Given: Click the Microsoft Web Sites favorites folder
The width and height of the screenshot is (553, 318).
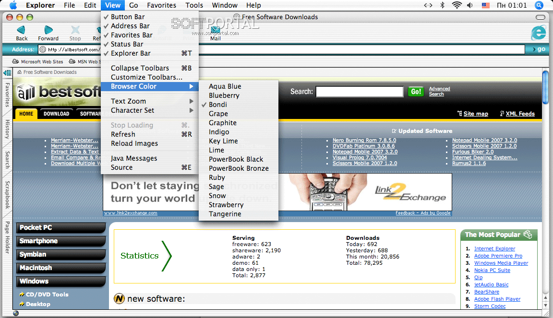Looking at the screenshot, I should pos(38,61).
